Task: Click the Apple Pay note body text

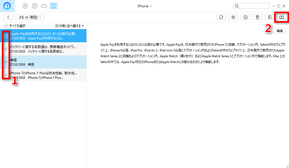Action: [x=193, y=53]
